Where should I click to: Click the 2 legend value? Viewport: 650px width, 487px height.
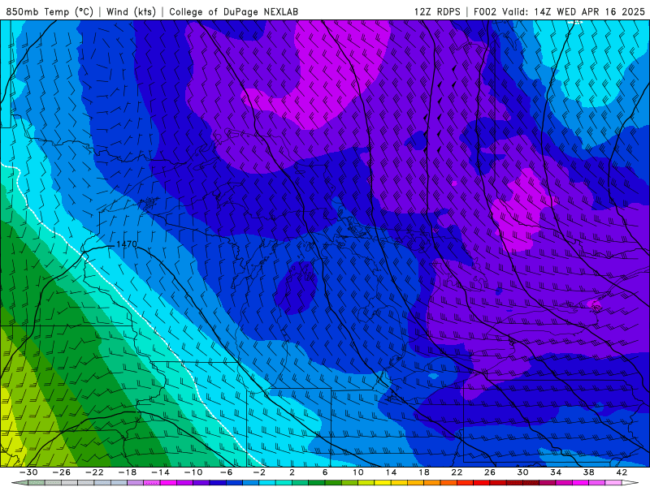click(x=292, y=472)
